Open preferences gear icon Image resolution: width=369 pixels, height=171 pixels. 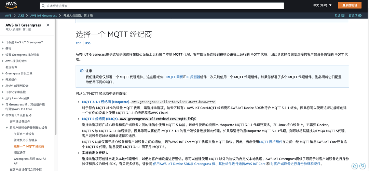(x=360, y=15)
